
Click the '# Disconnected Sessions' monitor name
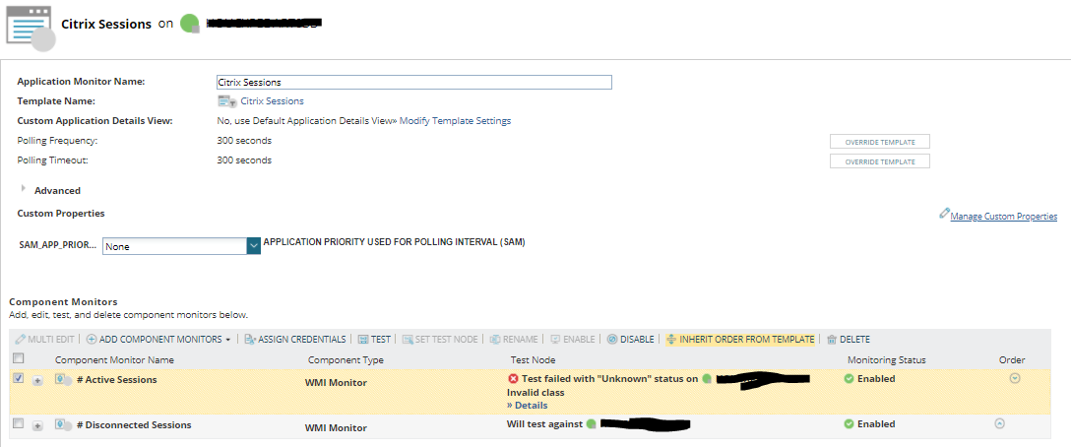point(134,424)
